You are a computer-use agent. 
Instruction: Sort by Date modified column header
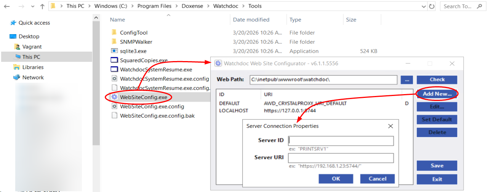pyautogui.click(x=251, y=20)
